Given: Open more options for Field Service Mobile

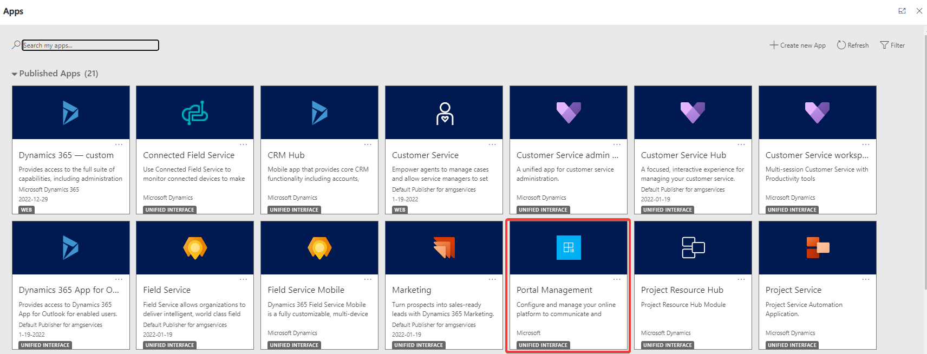Looking at the screenshot, I should pos(368,279).
